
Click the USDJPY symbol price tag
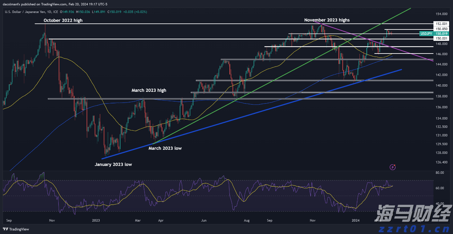[x=426, y=34]
